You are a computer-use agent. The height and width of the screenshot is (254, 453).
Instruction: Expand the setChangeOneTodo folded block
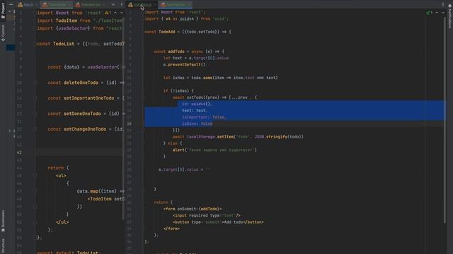[35, 129]
